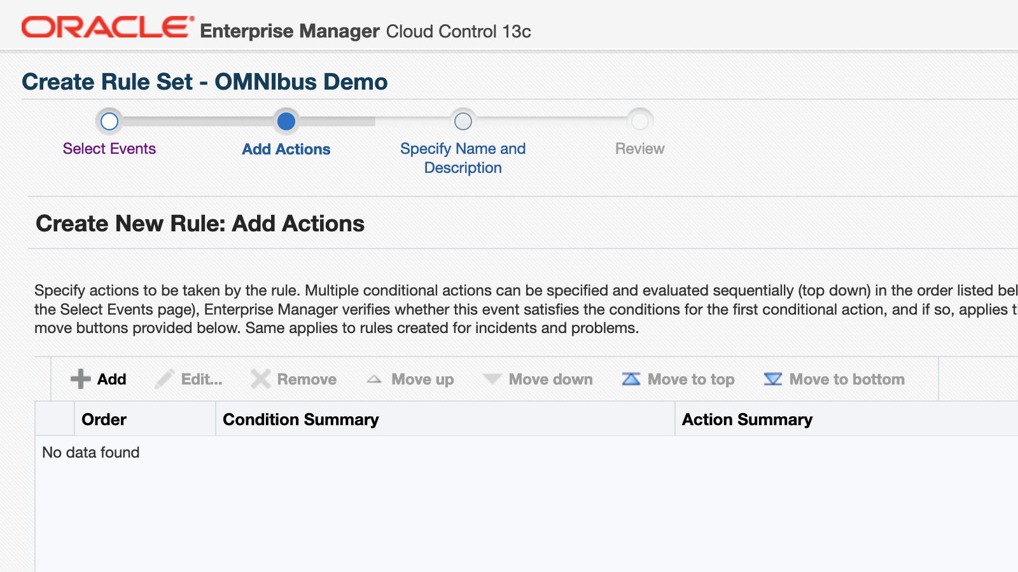
Task: Click the Condition Summary column header
Action: (x=301, y=419)
